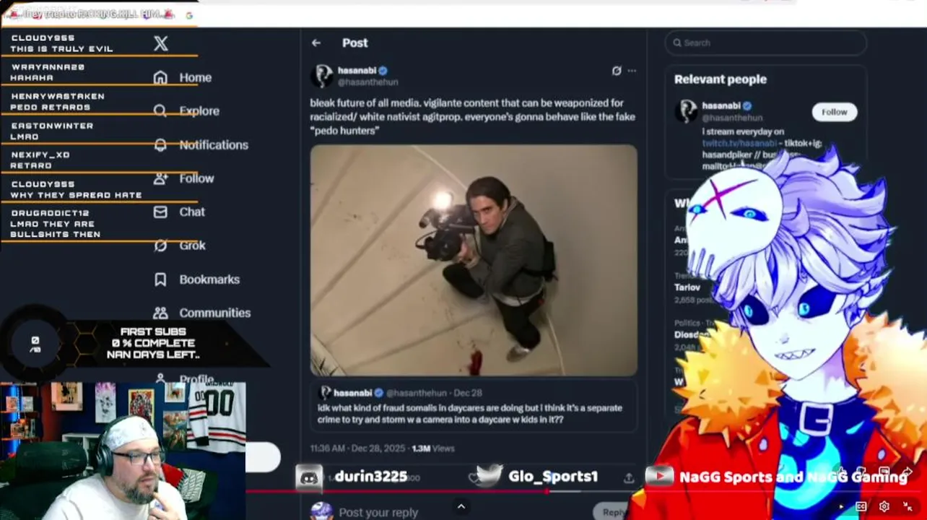Image resolution: width=927 pixels, height=520 pixels.
Task: Click the streamer webcam feed
Action: [123, 451]
